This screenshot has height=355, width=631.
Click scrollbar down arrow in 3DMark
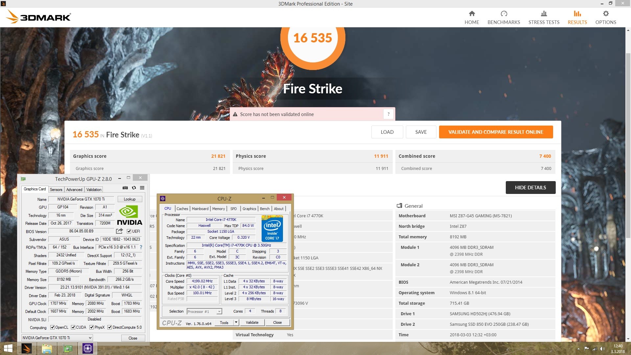pos(628,339)
